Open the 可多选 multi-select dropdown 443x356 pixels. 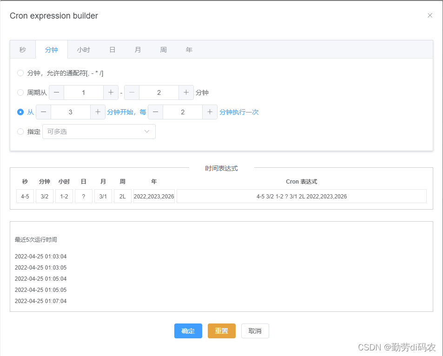[93, 131]
